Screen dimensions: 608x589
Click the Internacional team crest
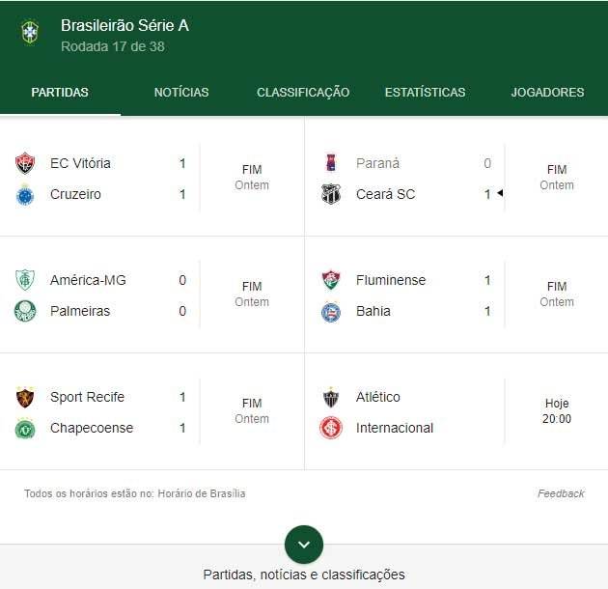(331, 428)
